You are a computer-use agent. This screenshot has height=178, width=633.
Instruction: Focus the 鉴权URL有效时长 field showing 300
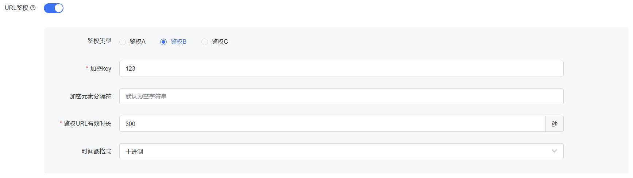[x=332, y=124]
